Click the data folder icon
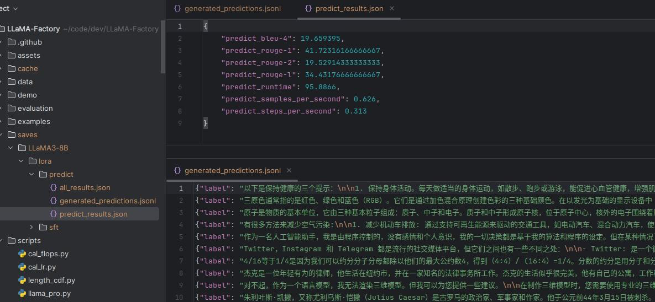This screenshot has width=655, height=302. point(11,82)
